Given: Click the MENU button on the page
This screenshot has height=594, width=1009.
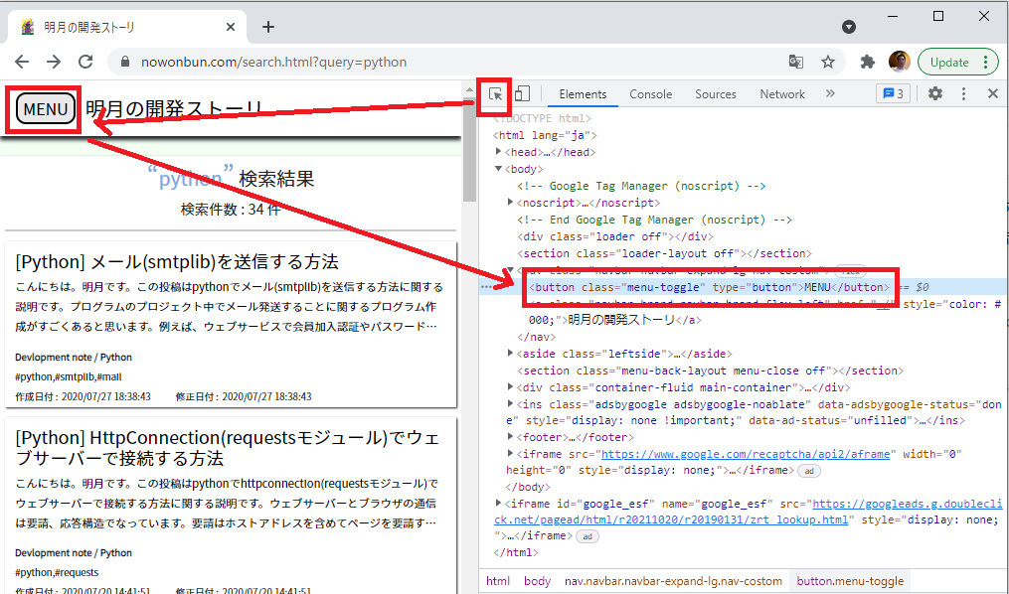Looking at the screenshot, I should [46, 109].
